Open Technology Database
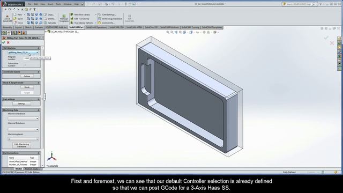 [x=110, y=19]
